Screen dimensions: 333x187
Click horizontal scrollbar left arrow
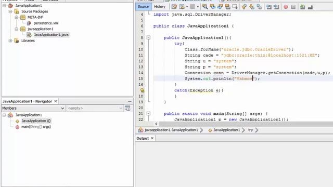156,124
